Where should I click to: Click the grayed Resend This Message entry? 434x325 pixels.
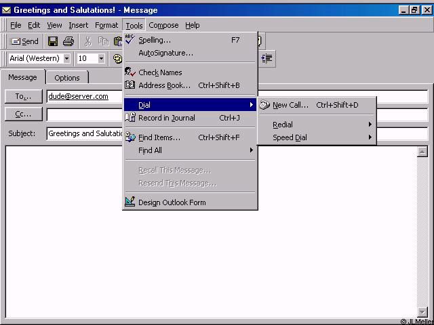pos(190,183)
